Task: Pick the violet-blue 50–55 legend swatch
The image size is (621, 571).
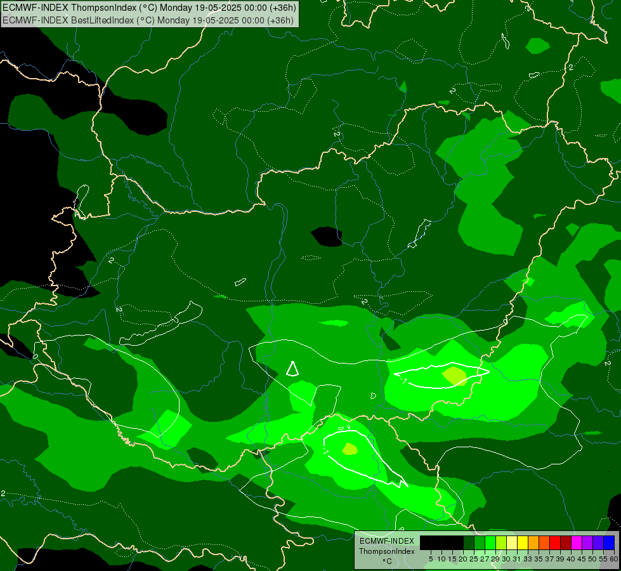Action: pyautogui.click(x=598, y=542)
